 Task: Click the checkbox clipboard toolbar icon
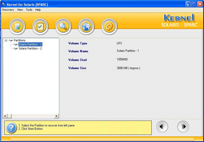pos(40,27)
